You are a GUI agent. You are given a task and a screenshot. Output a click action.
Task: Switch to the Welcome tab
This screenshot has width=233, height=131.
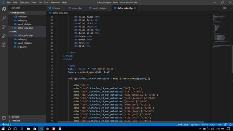pos(56,8)
